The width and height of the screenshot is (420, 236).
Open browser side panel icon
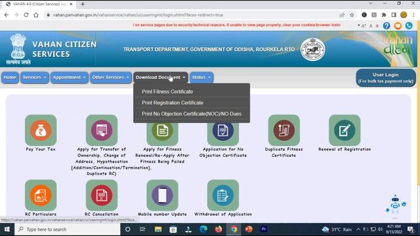[394, 15]
